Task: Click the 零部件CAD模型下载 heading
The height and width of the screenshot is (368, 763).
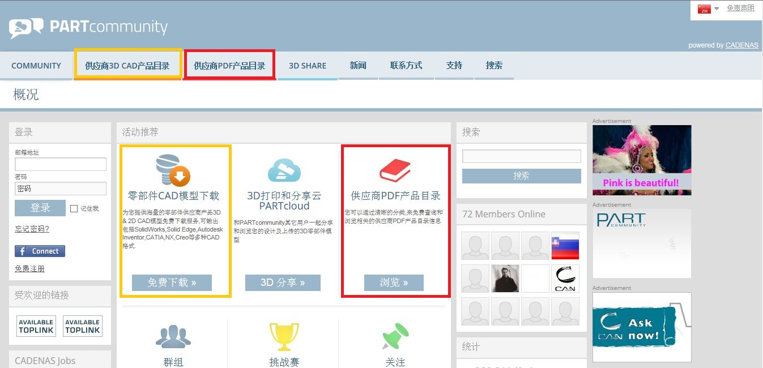Action: [x=173, y=196]
